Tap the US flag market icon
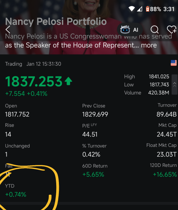 click(174, 63)
